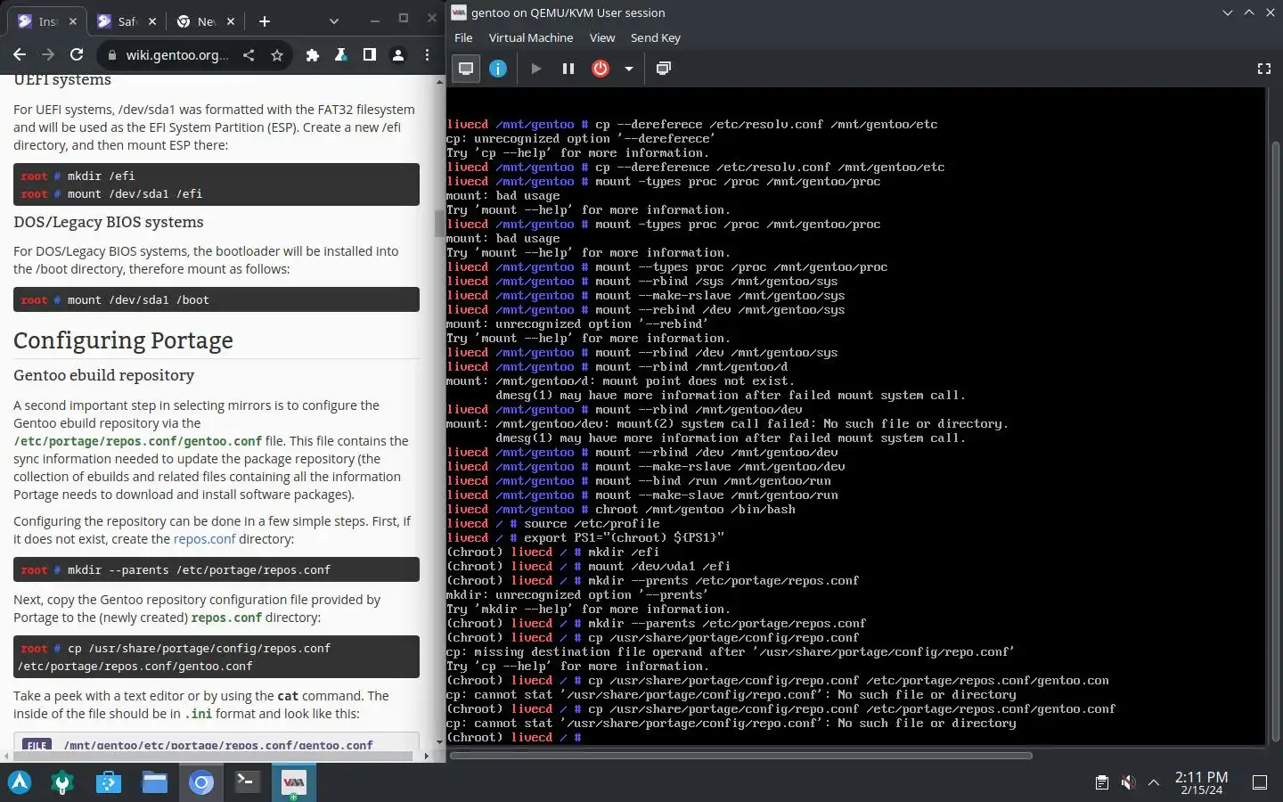Screen dimensions: 1283x802
Task: Click the 'Gentoo ebuild repository' subheading
Action: [x=103, y=375]
